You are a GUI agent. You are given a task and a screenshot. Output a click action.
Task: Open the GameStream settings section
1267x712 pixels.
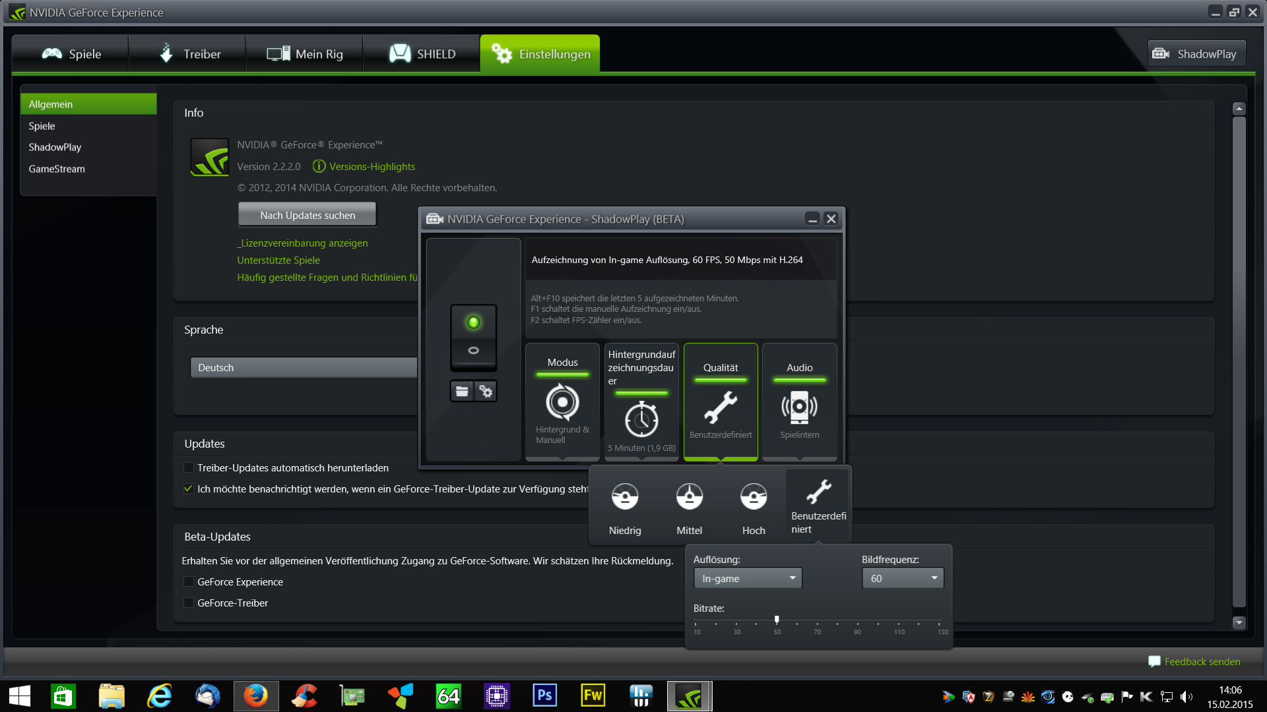tap(57, 169)
